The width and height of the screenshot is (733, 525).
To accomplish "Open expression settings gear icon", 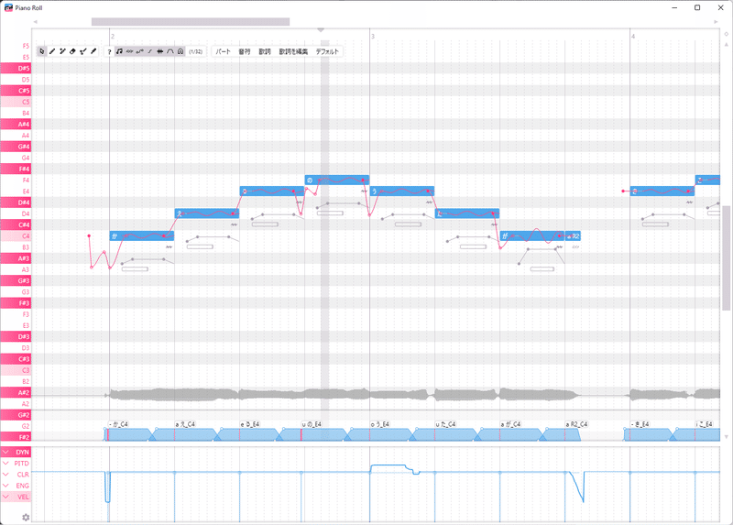I will [x=26, y=517].
